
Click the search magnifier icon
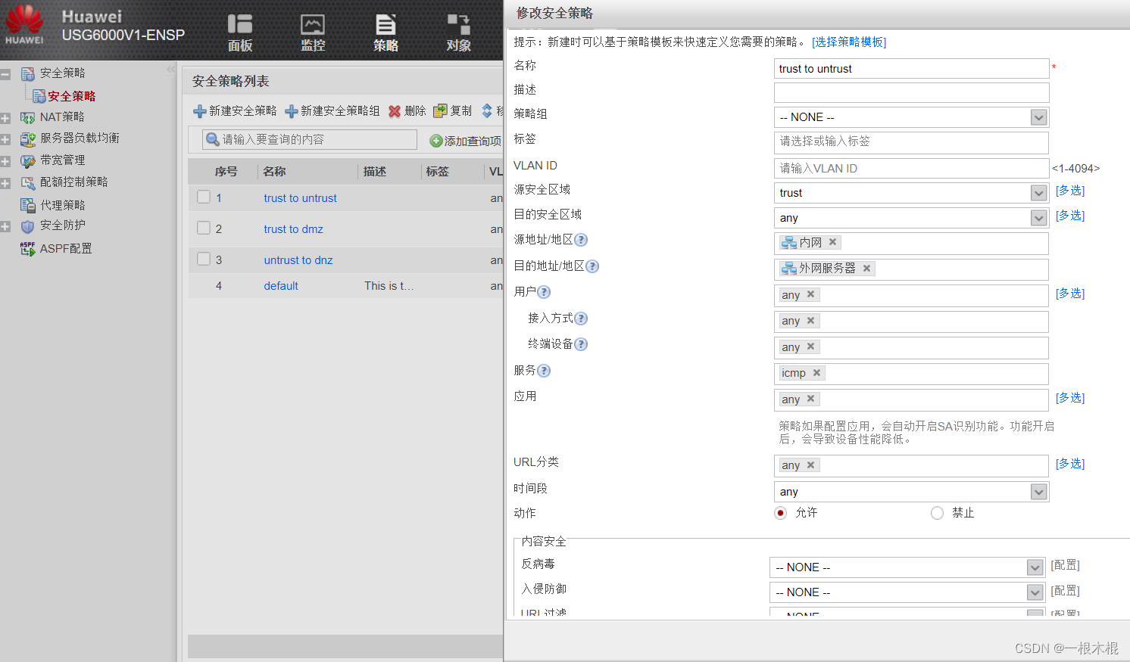(x=213, y=140)
